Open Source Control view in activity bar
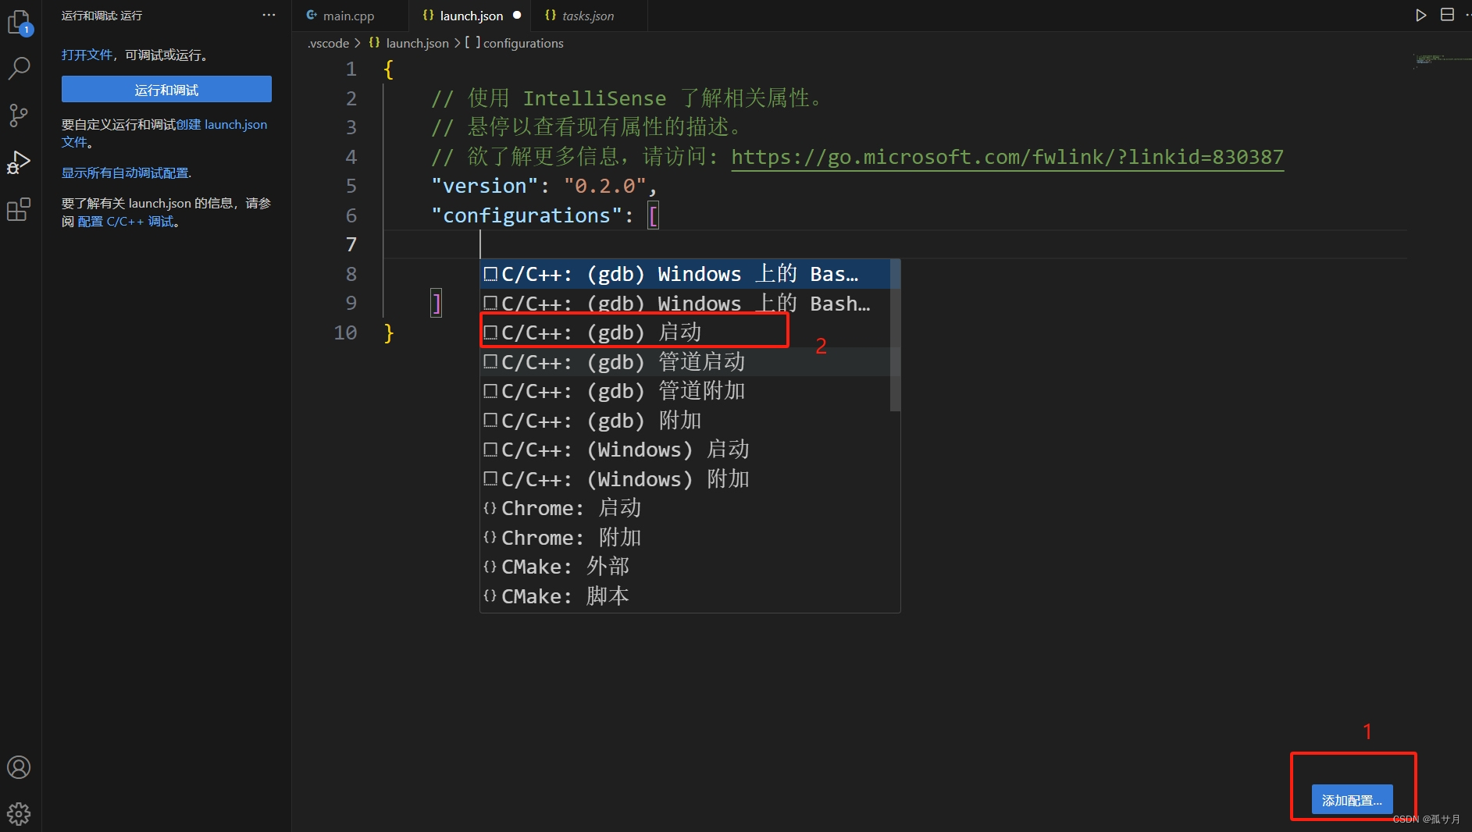Image resolution: width=1472 pixels, height=832 pixels. click(19, 116)
